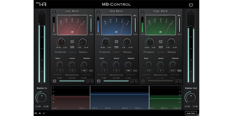Image resolution: width=233 pixels, height=116 pixels.
Task: Click High Band Ratio value field 1.5
Action: (x=149, y=71)
